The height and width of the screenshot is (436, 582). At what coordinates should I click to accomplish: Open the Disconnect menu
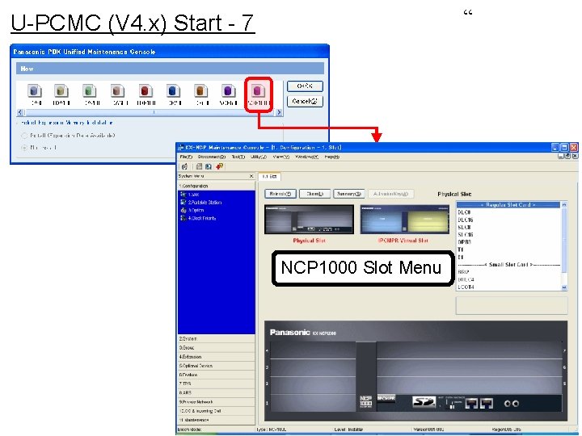click(212, 157)
